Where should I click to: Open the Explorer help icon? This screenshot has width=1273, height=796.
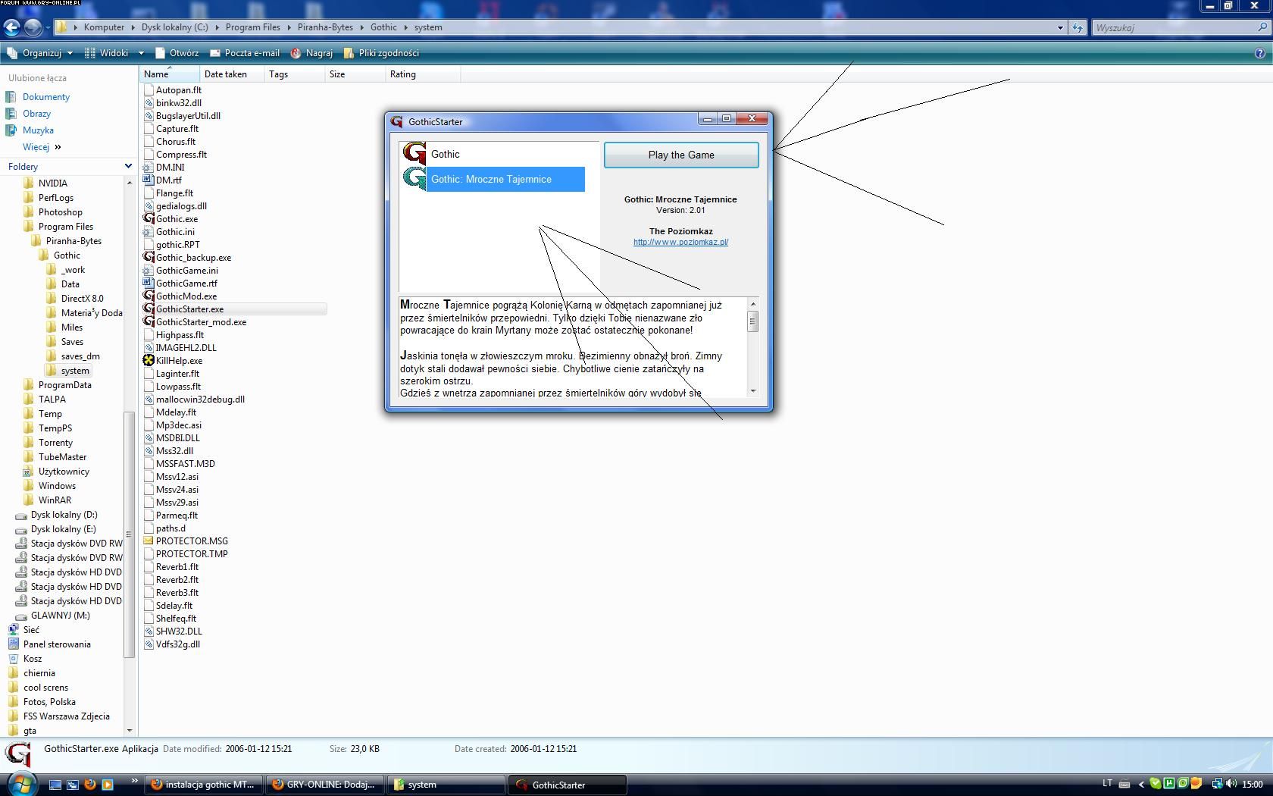pos(1260,53)
